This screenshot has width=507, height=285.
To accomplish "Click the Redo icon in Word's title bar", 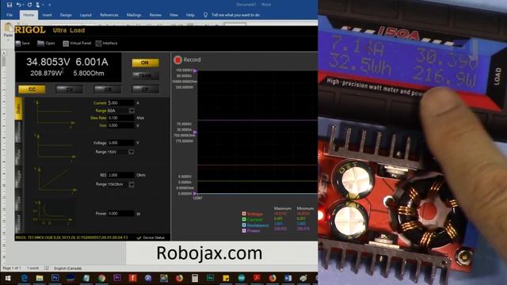I will 29,5.
